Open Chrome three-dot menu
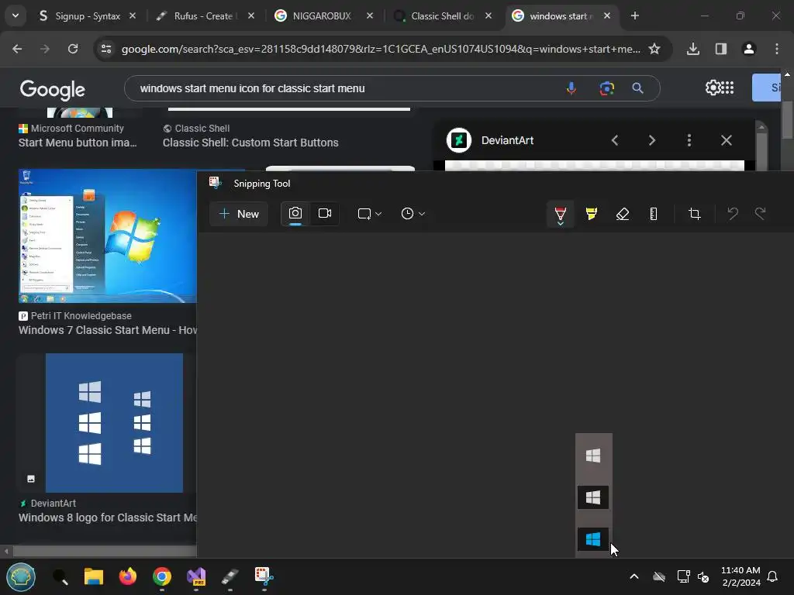Image resolution: width=794 pixels, height=595 pixels. tap(777, 49)
